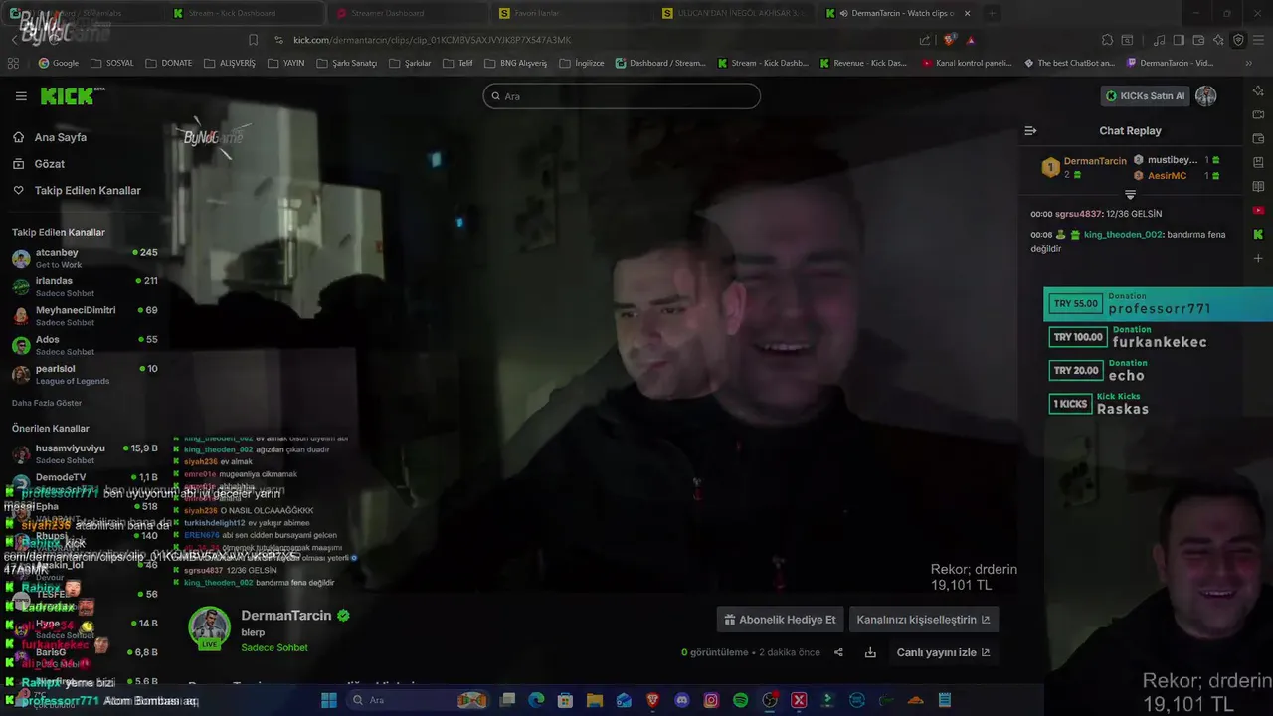Image resolution: width=1273 pixels, height=716 pixels.
Task: Go to Ana Sayfa
Action: tap(60, 137)
